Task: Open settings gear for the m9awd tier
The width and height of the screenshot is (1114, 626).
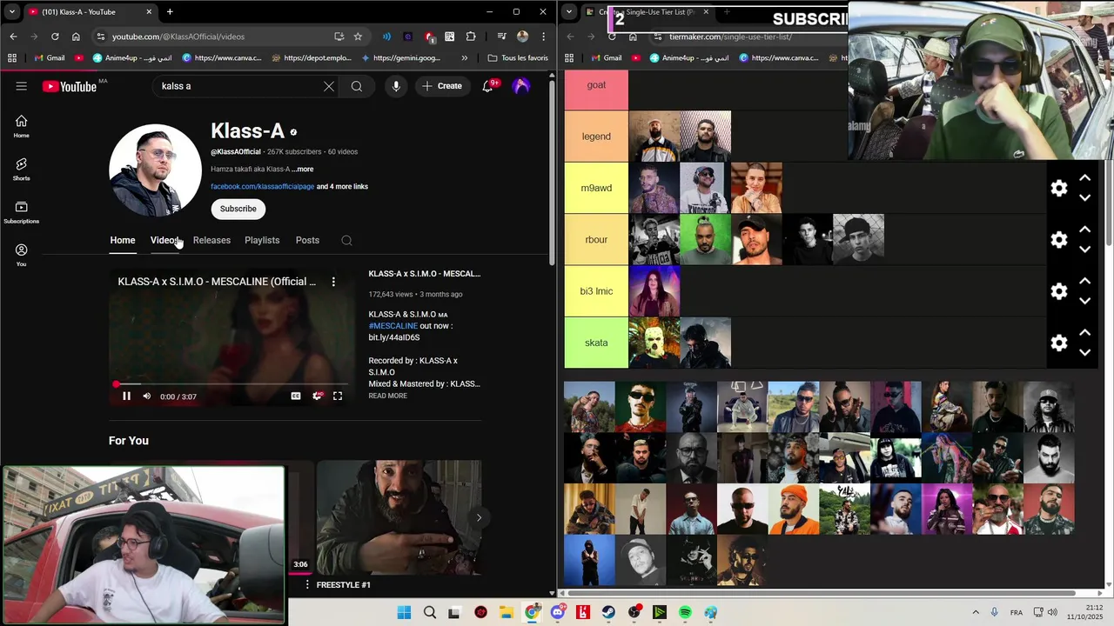Action: 1059,189
